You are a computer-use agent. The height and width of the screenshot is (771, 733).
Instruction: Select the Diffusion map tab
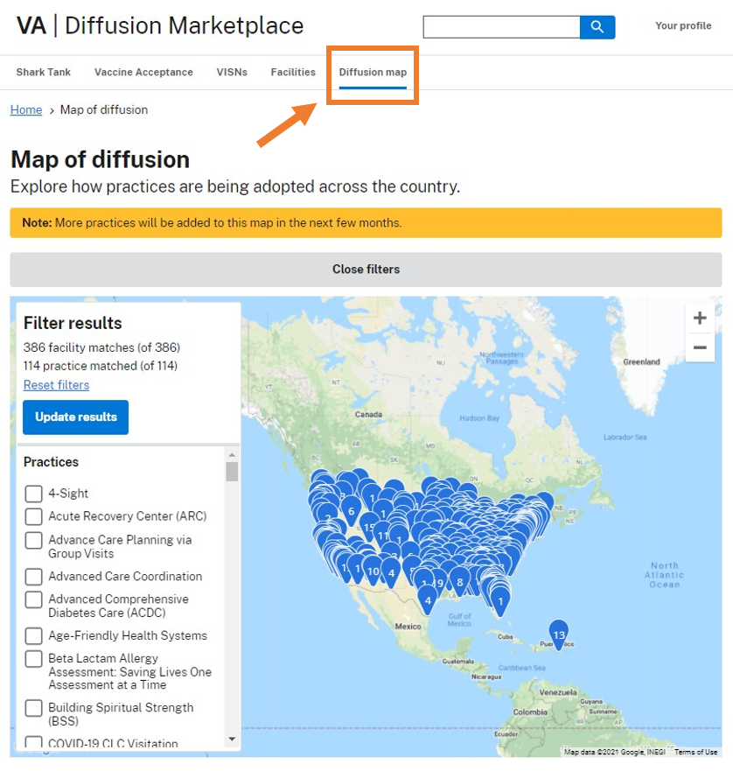coord(373,73)
